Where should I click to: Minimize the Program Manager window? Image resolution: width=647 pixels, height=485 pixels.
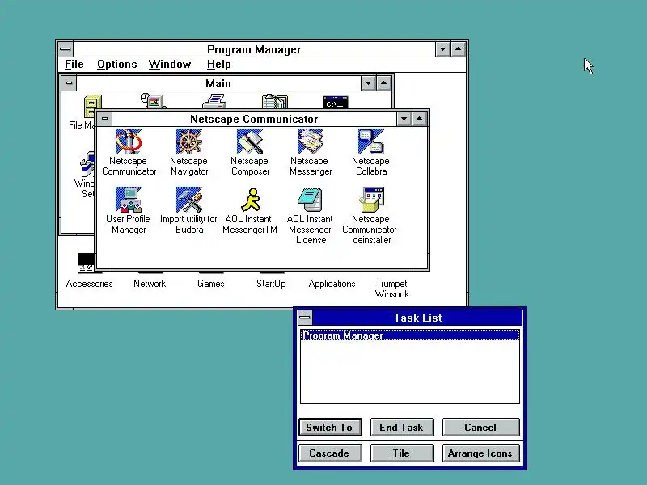click(x=442, y=49)
